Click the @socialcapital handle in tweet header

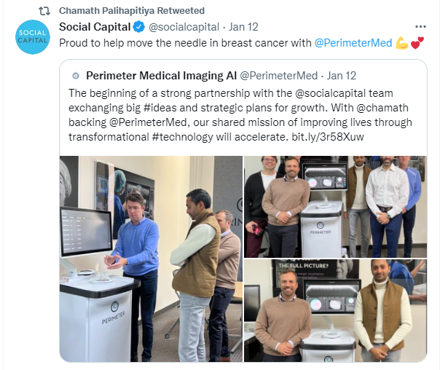[184, 27]
